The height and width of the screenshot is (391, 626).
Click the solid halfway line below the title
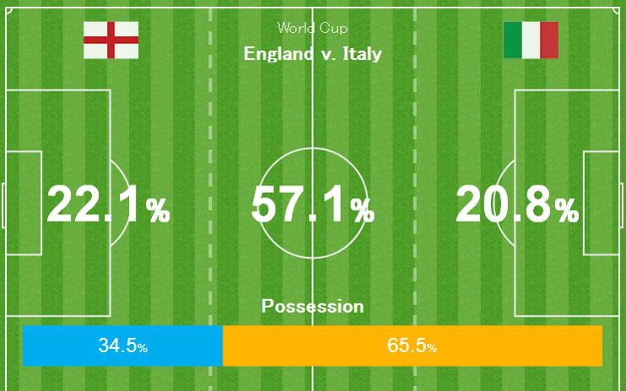tap(313, 101)
